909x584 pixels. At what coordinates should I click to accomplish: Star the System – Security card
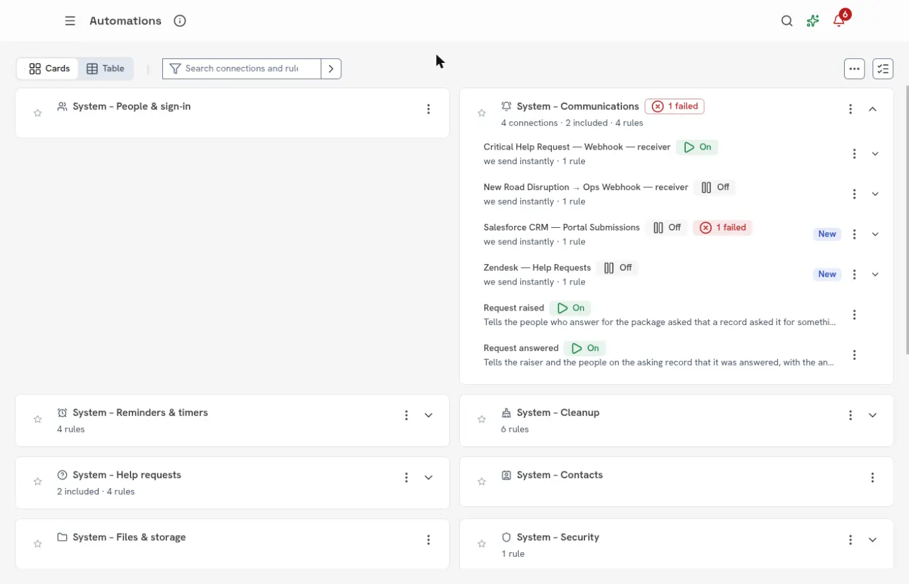[x=482, y=544]
